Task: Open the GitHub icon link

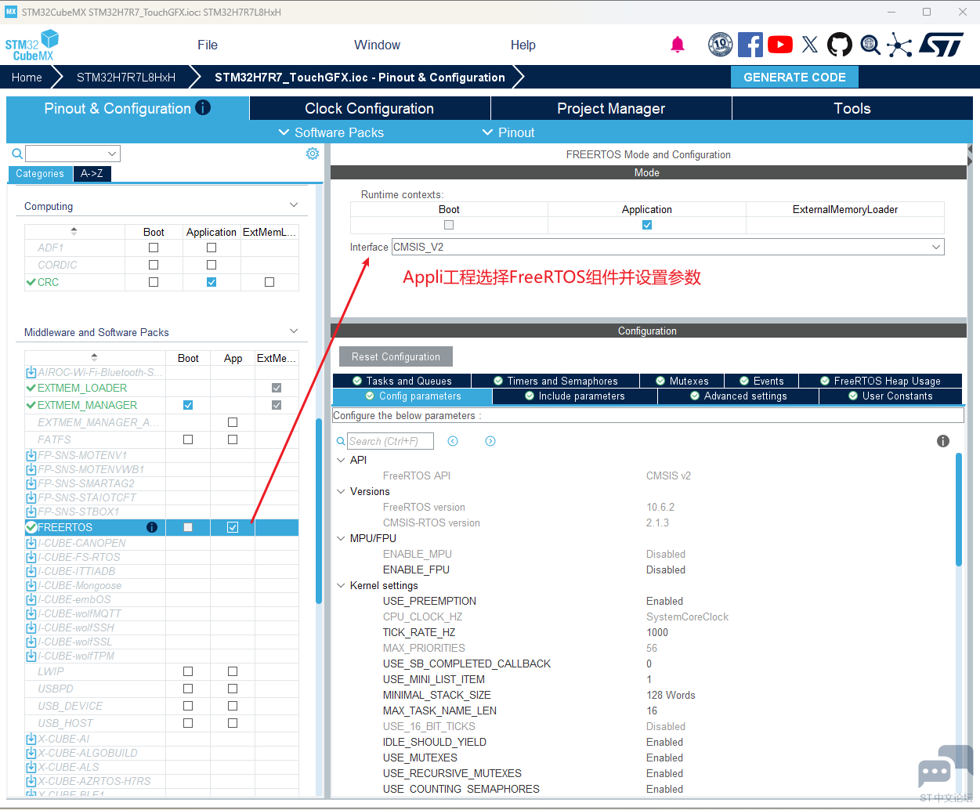Action: [840, 45]
